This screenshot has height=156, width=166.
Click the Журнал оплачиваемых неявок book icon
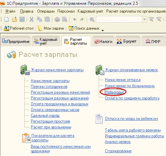(100, 70)
